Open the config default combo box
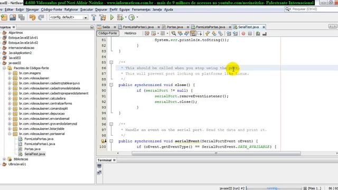This screenshot has width=338, height=190. [x=68, y=17]
